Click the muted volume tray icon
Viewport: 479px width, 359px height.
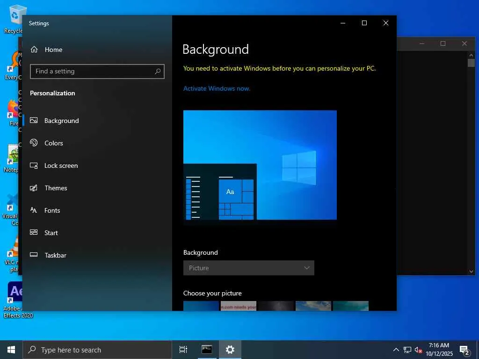pos(418,350)
